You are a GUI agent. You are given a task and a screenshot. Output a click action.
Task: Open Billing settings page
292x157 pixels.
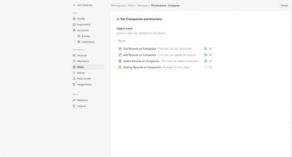point(88,73)
